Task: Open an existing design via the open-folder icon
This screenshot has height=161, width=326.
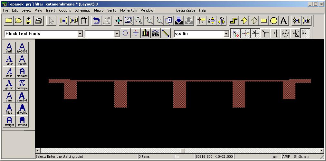Action: (x=18, y=21)
